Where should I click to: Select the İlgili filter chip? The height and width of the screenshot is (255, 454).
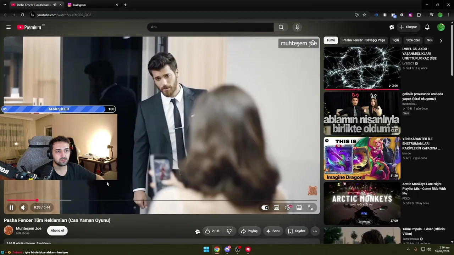point(395,40)
